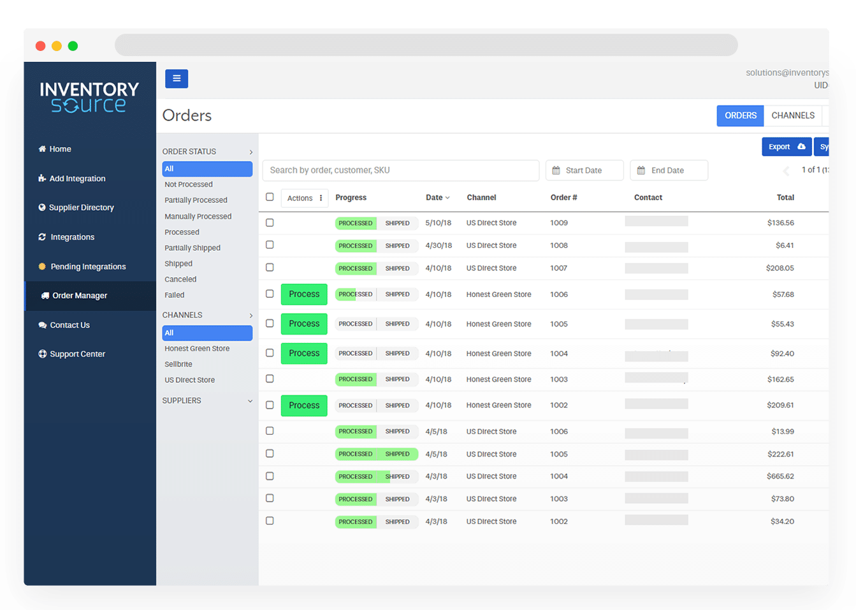Click the Integrations sync arrows icon

42,237
